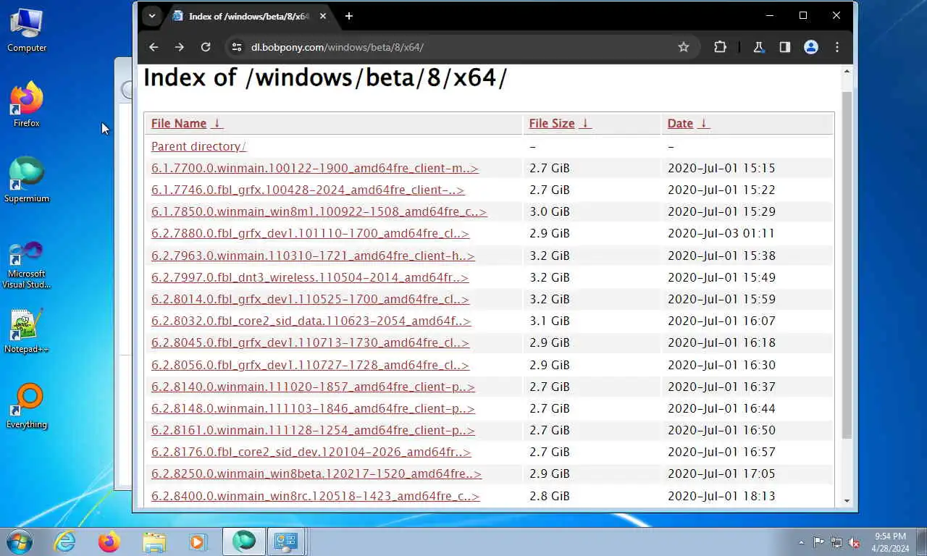Download 6.2.8140.0.winmain.111020-1857 file
927x556 pixels.
(313, 387)
